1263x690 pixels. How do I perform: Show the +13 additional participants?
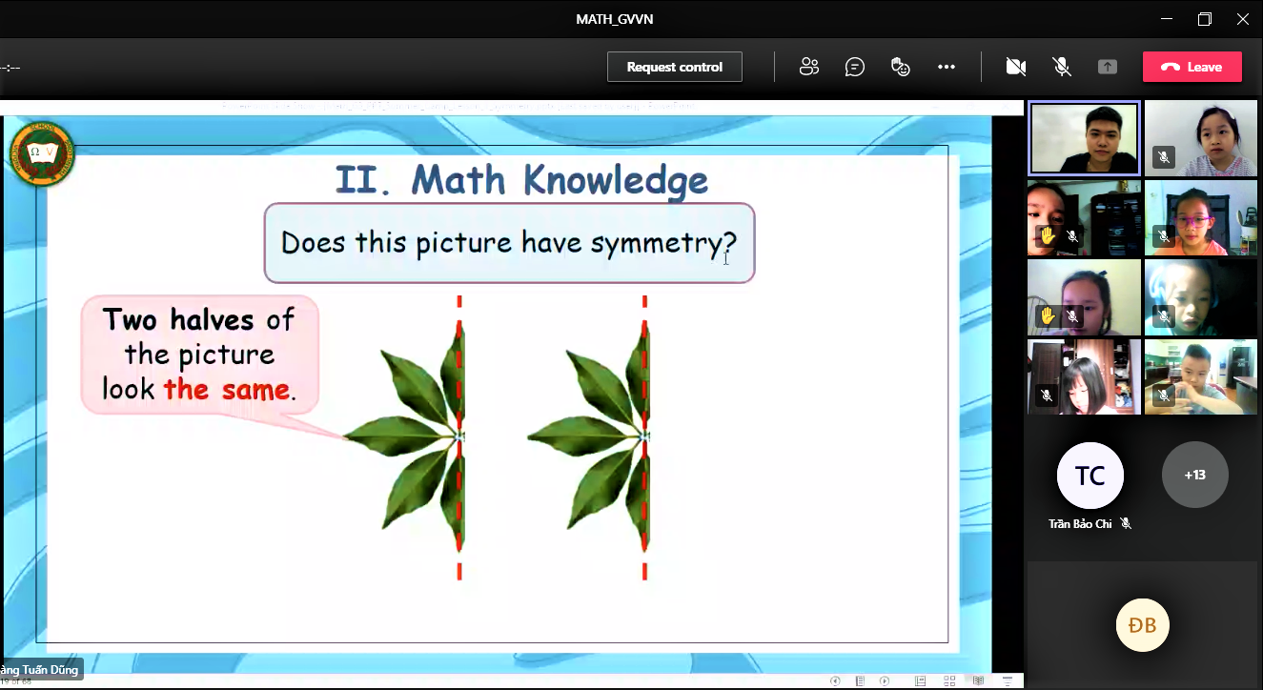(x=1194, y=475)
